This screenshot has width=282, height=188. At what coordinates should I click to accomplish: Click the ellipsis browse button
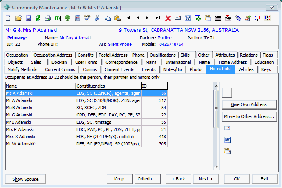coord(227,93)
